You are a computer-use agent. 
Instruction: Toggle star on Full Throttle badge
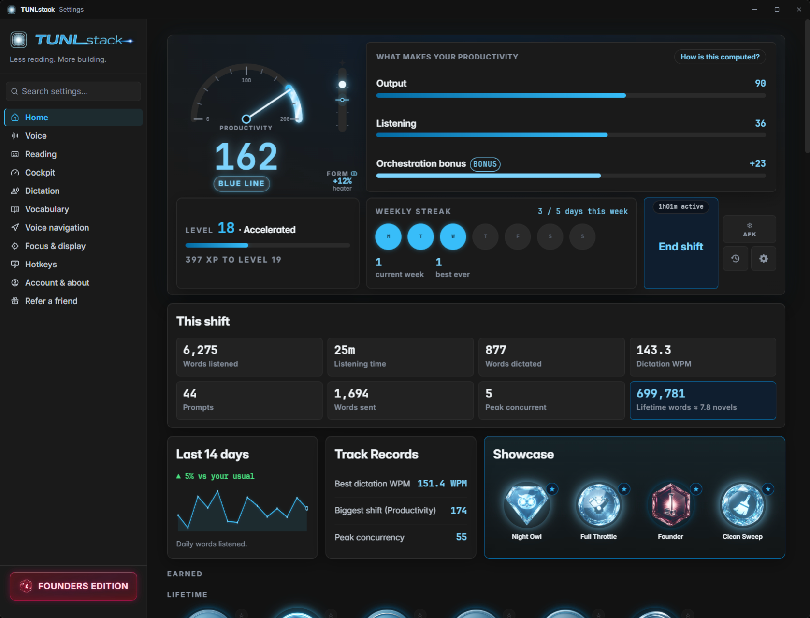coord(624,489)
